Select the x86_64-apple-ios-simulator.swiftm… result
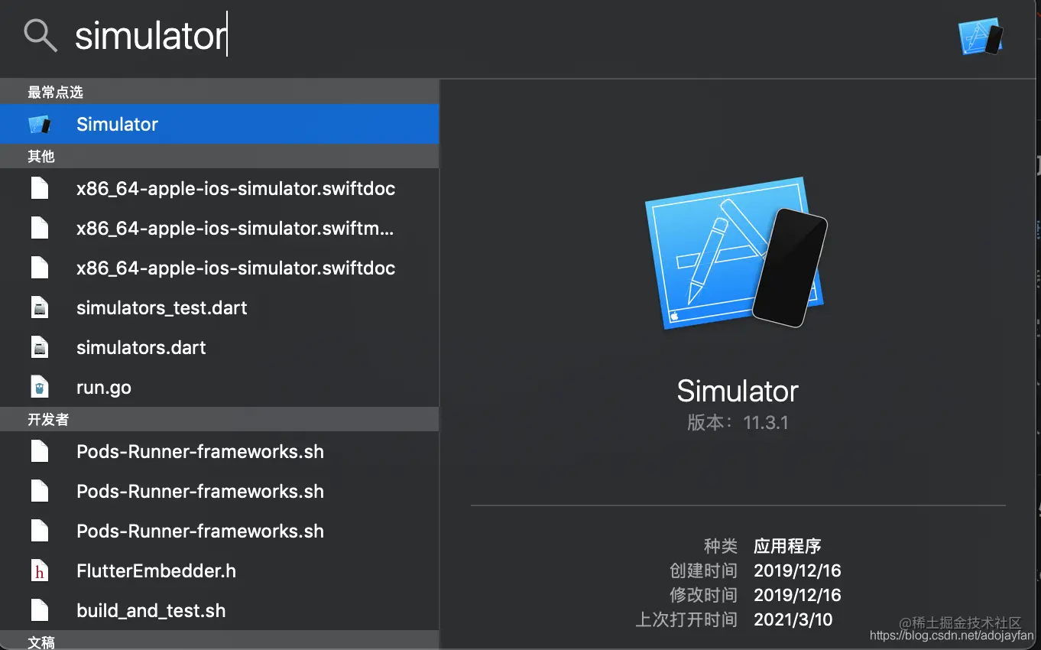 219,228
